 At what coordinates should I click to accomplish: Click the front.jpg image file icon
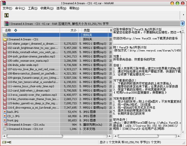(x=5, y=120)
